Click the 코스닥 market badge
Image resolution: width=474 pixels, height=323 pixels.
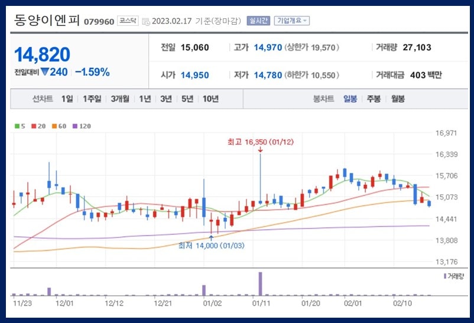[128, 21]
